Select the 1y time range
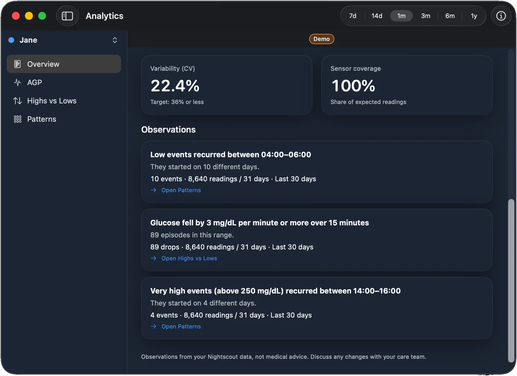Screen dimensions: 517x376 pos(474,16)
